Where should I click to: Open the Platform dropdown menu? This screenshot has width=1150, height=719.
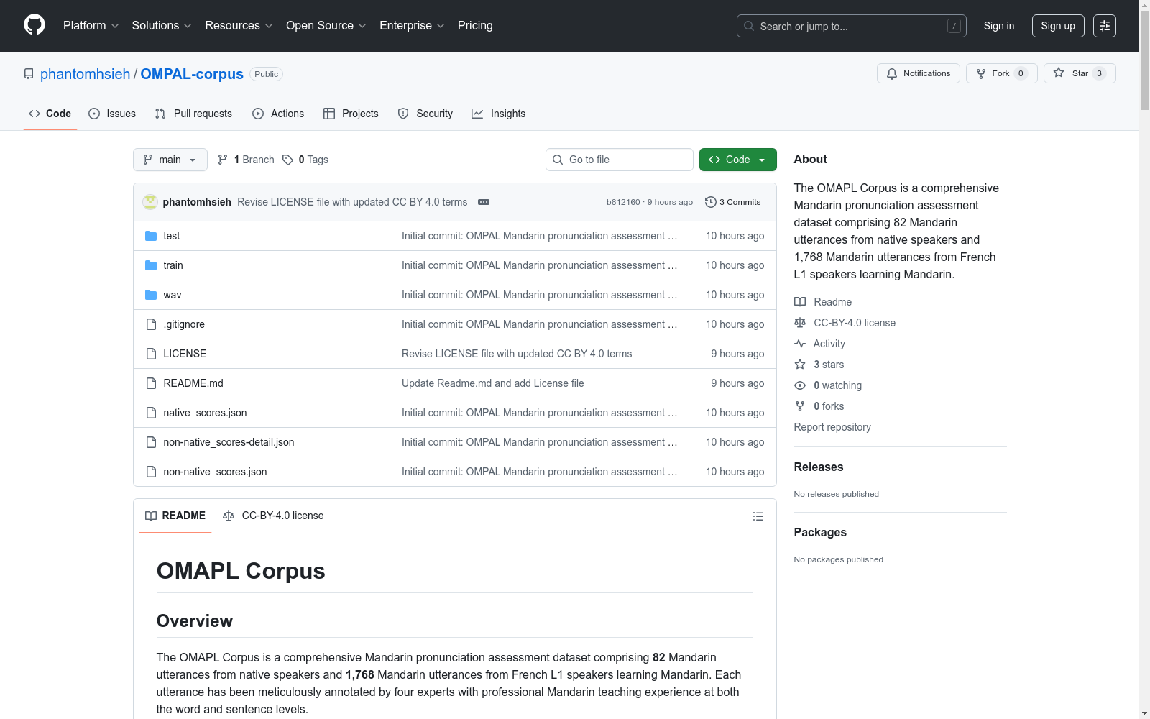coord(91,26)
